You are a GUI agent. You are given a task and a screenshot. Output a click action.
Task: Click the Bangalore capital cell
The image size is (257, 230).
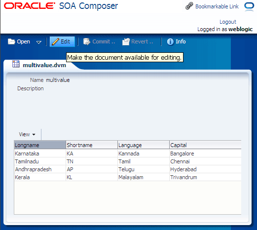click(x=205, y=153)
